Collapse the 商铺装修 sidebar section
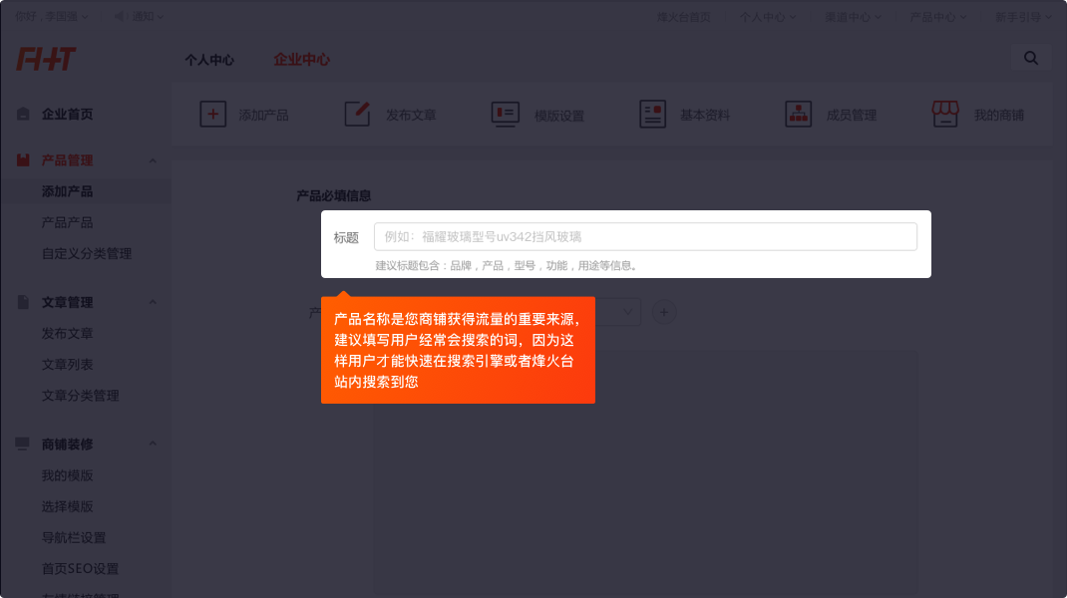Screen dimensions: 1067x598 click(x=153, y=445)
